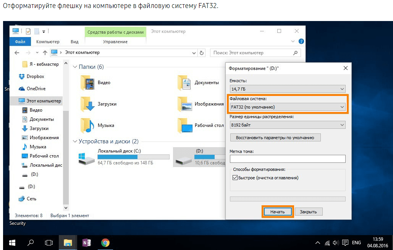Expand Размер единицы распределения dropdown
This screenshot has width=393, height=250.
[x=287, y=125]
